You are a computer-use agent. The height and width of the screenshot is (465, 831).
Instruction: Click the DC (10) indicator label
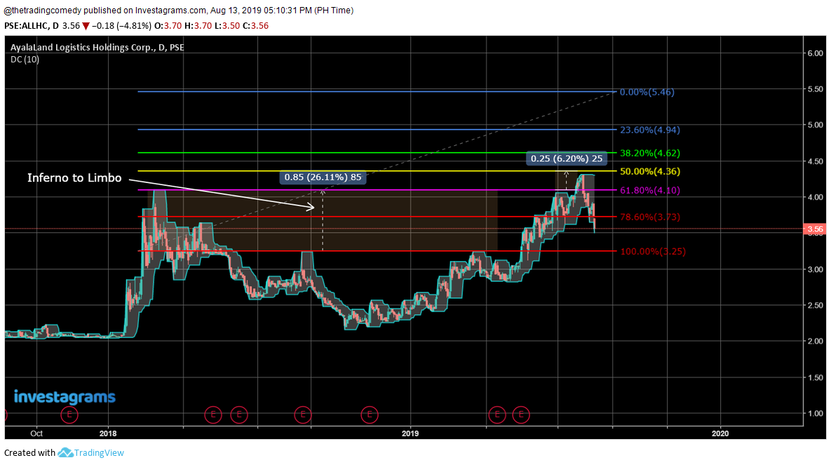point(25,60)
